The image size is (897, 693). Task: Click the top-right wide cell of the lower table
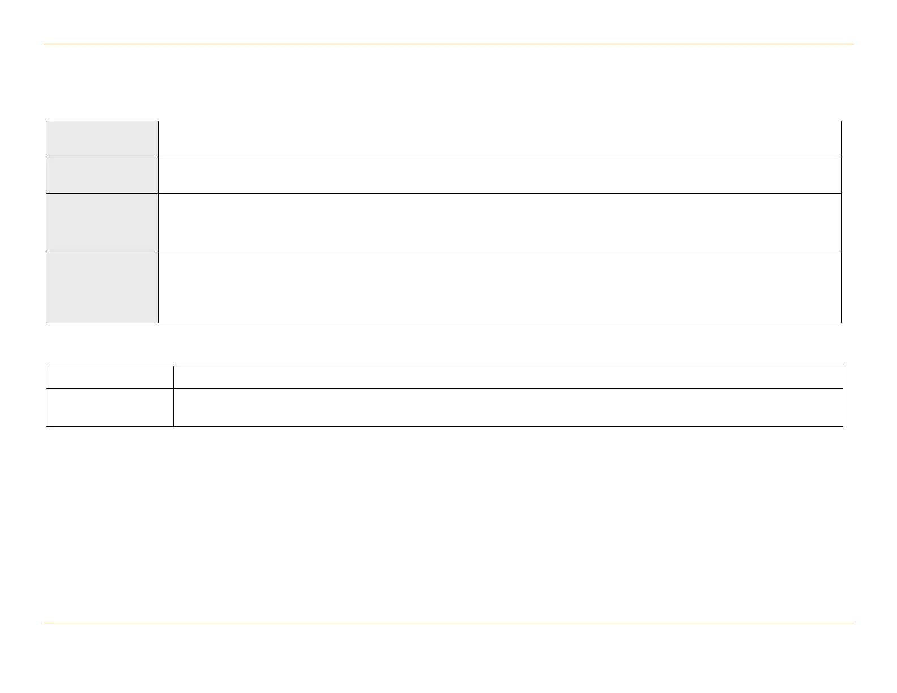point(508,377)
